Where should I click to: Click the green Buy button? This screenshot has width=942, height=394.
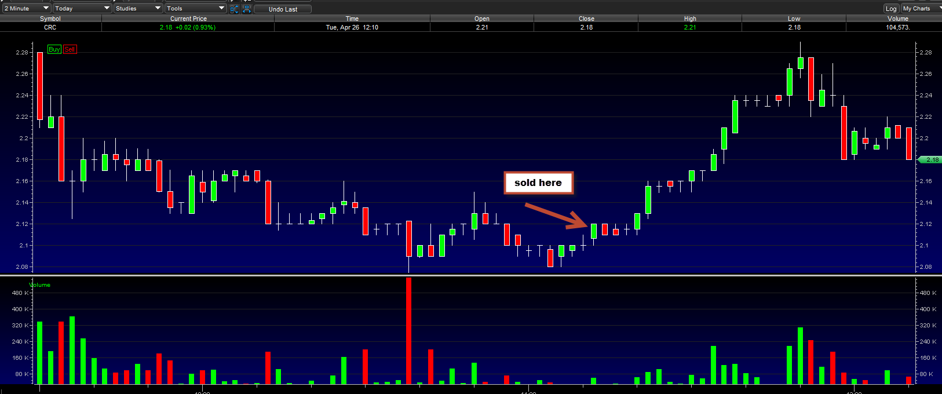(x=54, y=49)
